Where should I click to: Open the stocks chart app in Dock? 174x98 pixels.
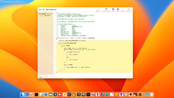click(x=27, y=94)
